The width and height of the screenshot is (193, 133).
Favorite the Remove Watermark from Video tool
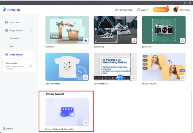(x=85, y=123)
